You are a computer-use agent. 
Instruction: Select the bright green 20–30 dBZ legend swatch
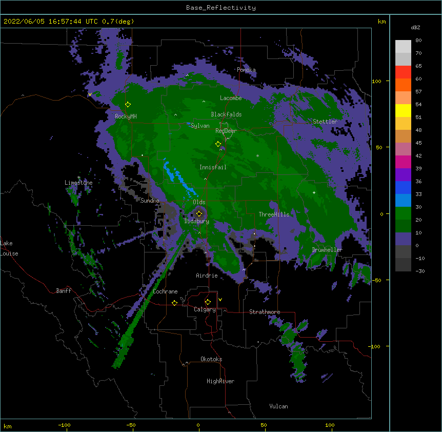point(403,213)
